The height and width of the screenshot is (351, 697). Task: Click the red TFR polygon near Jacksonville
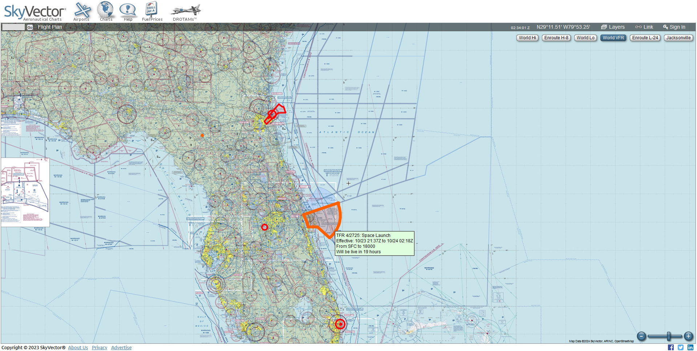point(275,114)
